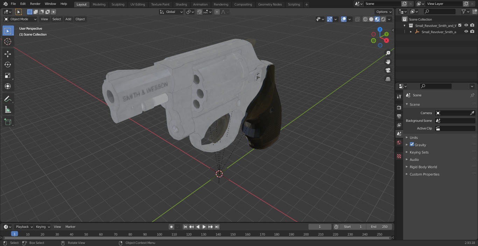Play the animation forward
478x246 pixels.
pyautogui.click(x=204, y=227)
